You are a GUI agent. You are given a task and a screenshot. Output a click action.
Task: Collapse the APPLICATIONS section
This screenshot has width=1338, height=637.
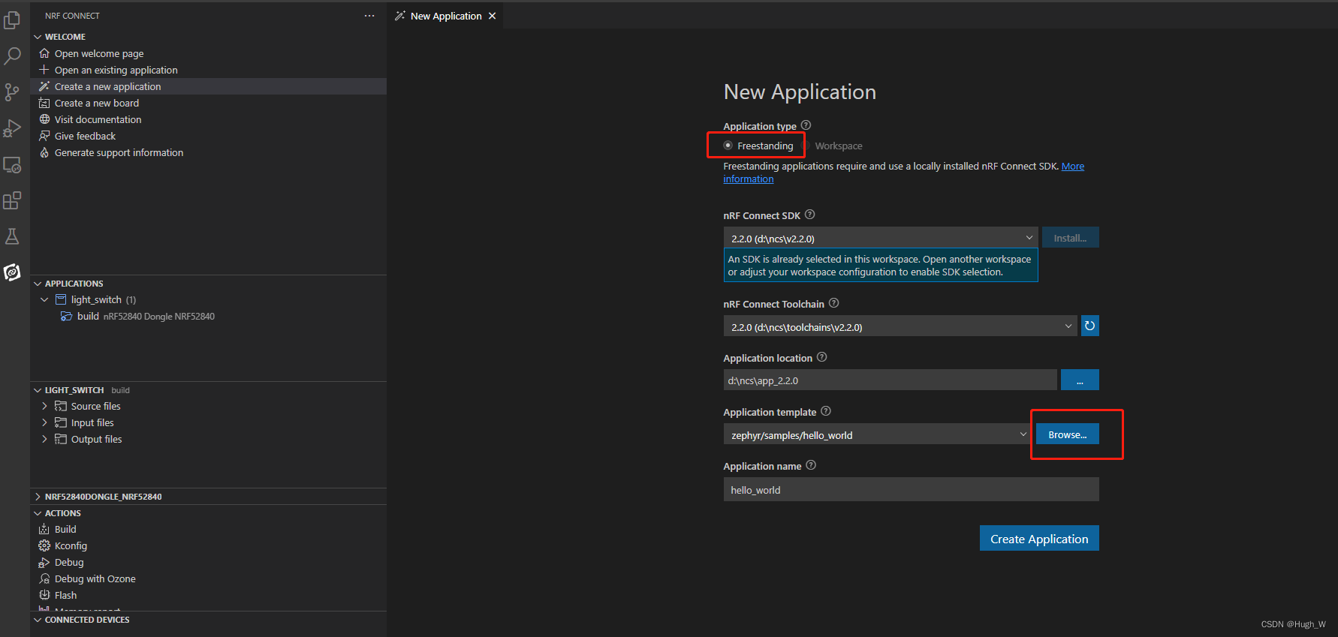[38, 284]
